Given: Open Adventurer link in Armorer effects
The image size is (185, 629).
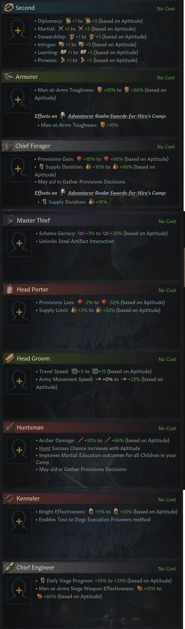Looking at the screenshot, I should point(81,116).
